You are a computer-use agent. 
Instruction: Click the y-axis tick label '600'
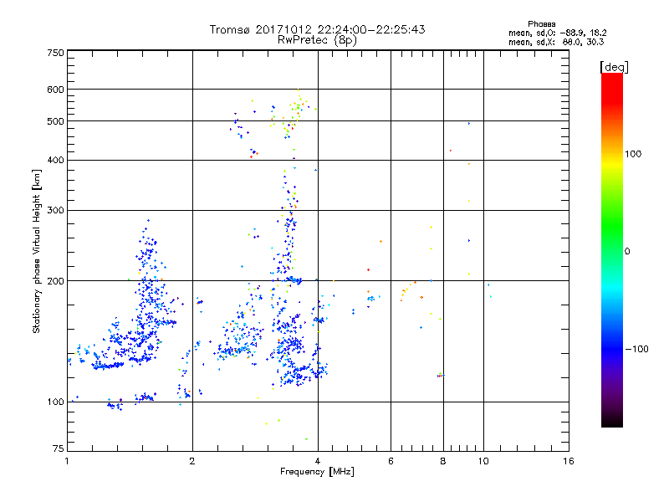[55, 90]
